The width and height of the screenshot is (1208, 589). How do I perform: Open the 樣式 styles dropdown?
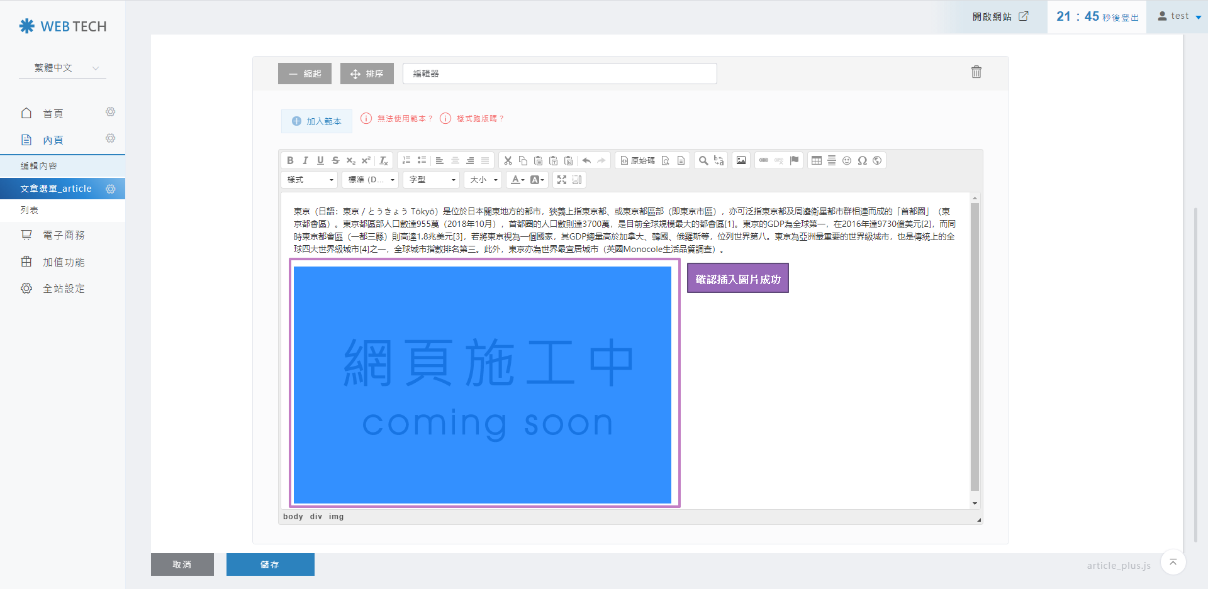310,180
